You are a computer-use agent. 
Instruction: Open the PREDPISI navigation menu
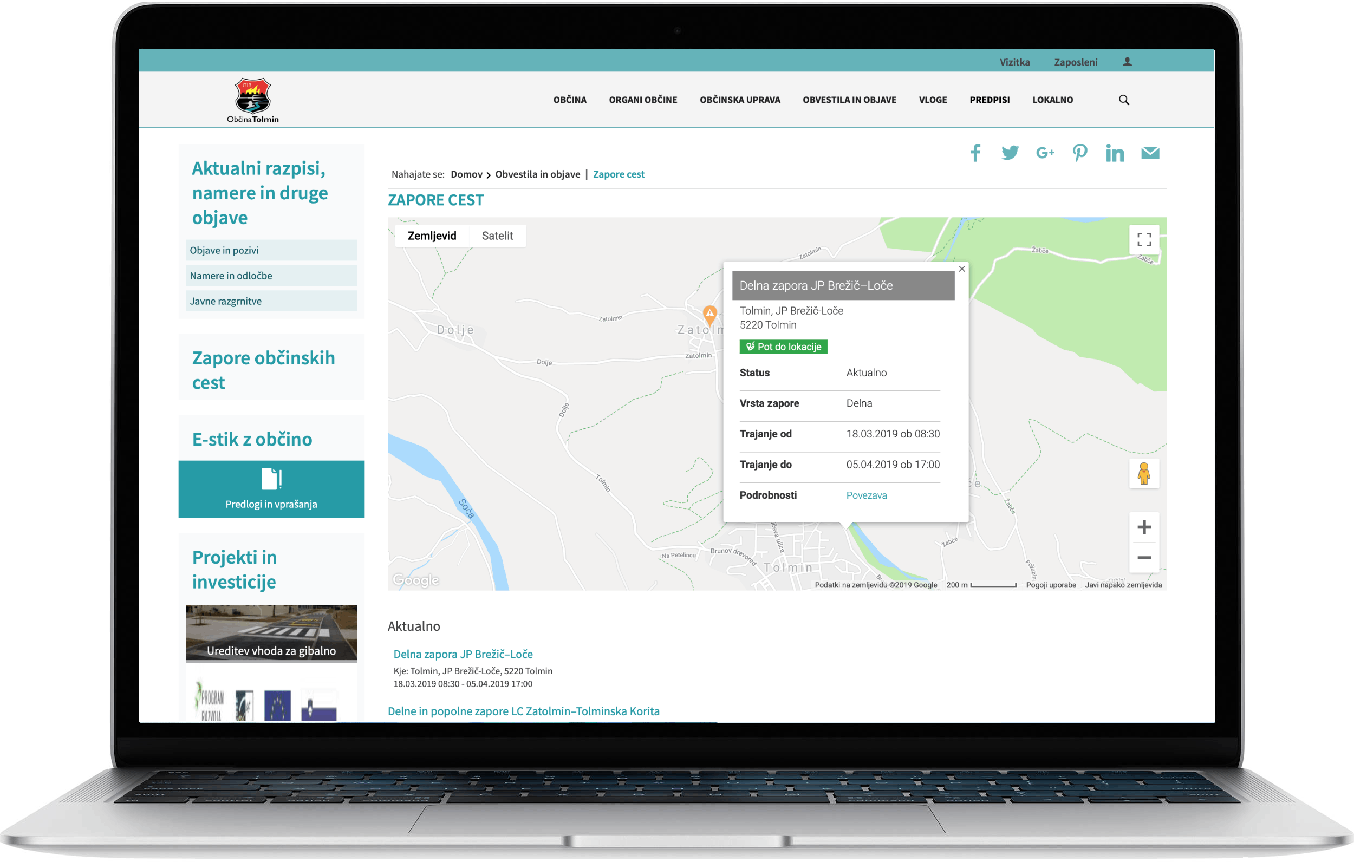click(x=989, y=100)
